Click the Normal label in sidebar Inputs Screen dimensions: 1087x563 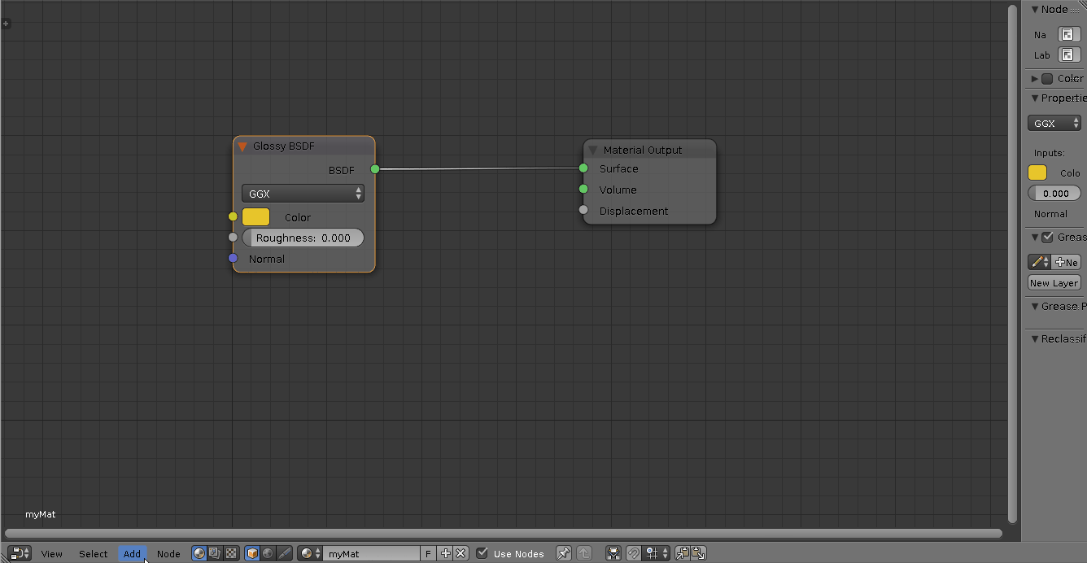click(1050, 214)
